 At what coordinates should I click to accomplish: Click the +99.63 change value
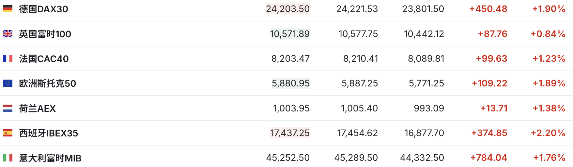[491, 58]
